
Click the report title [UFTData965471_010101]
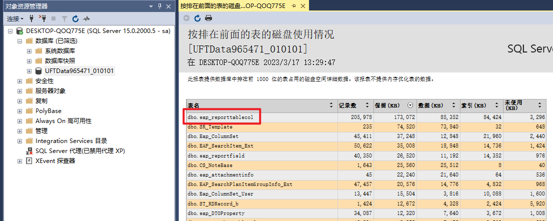pos(247,48)
